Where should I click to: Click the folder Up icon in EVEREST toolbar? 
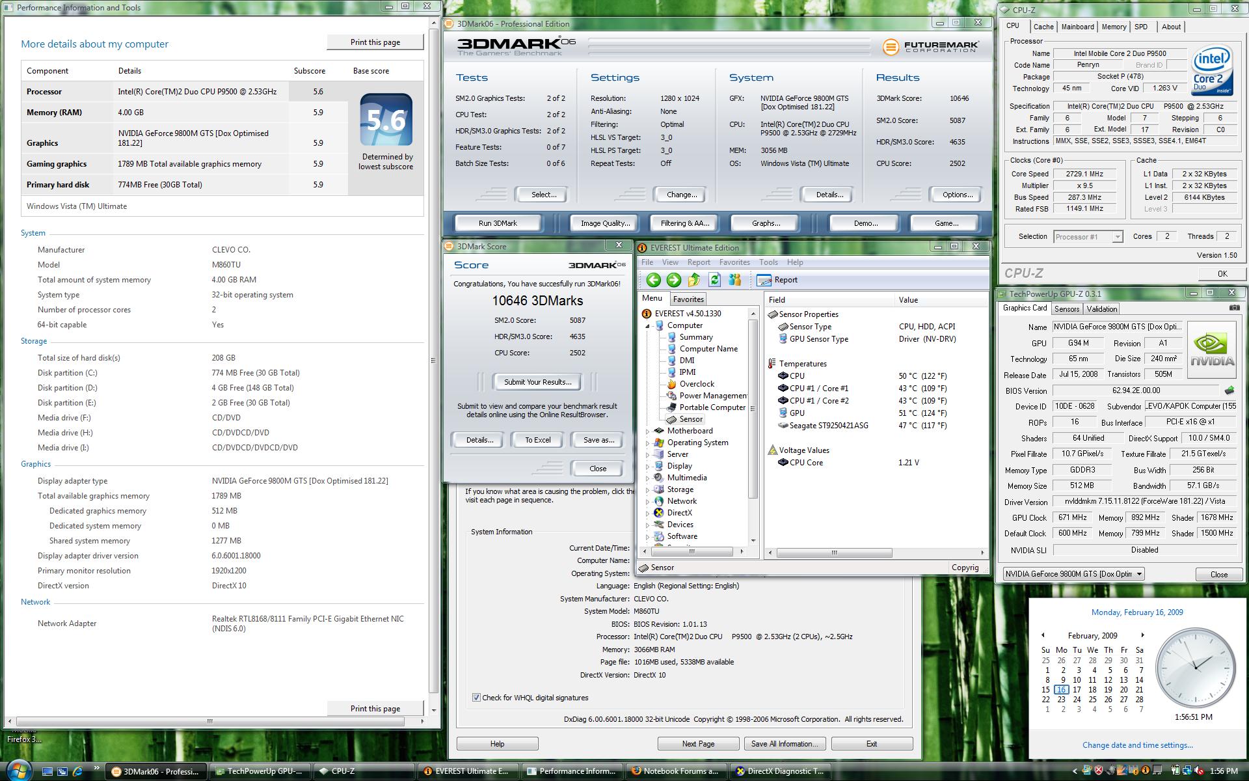[x=694, y=280]
